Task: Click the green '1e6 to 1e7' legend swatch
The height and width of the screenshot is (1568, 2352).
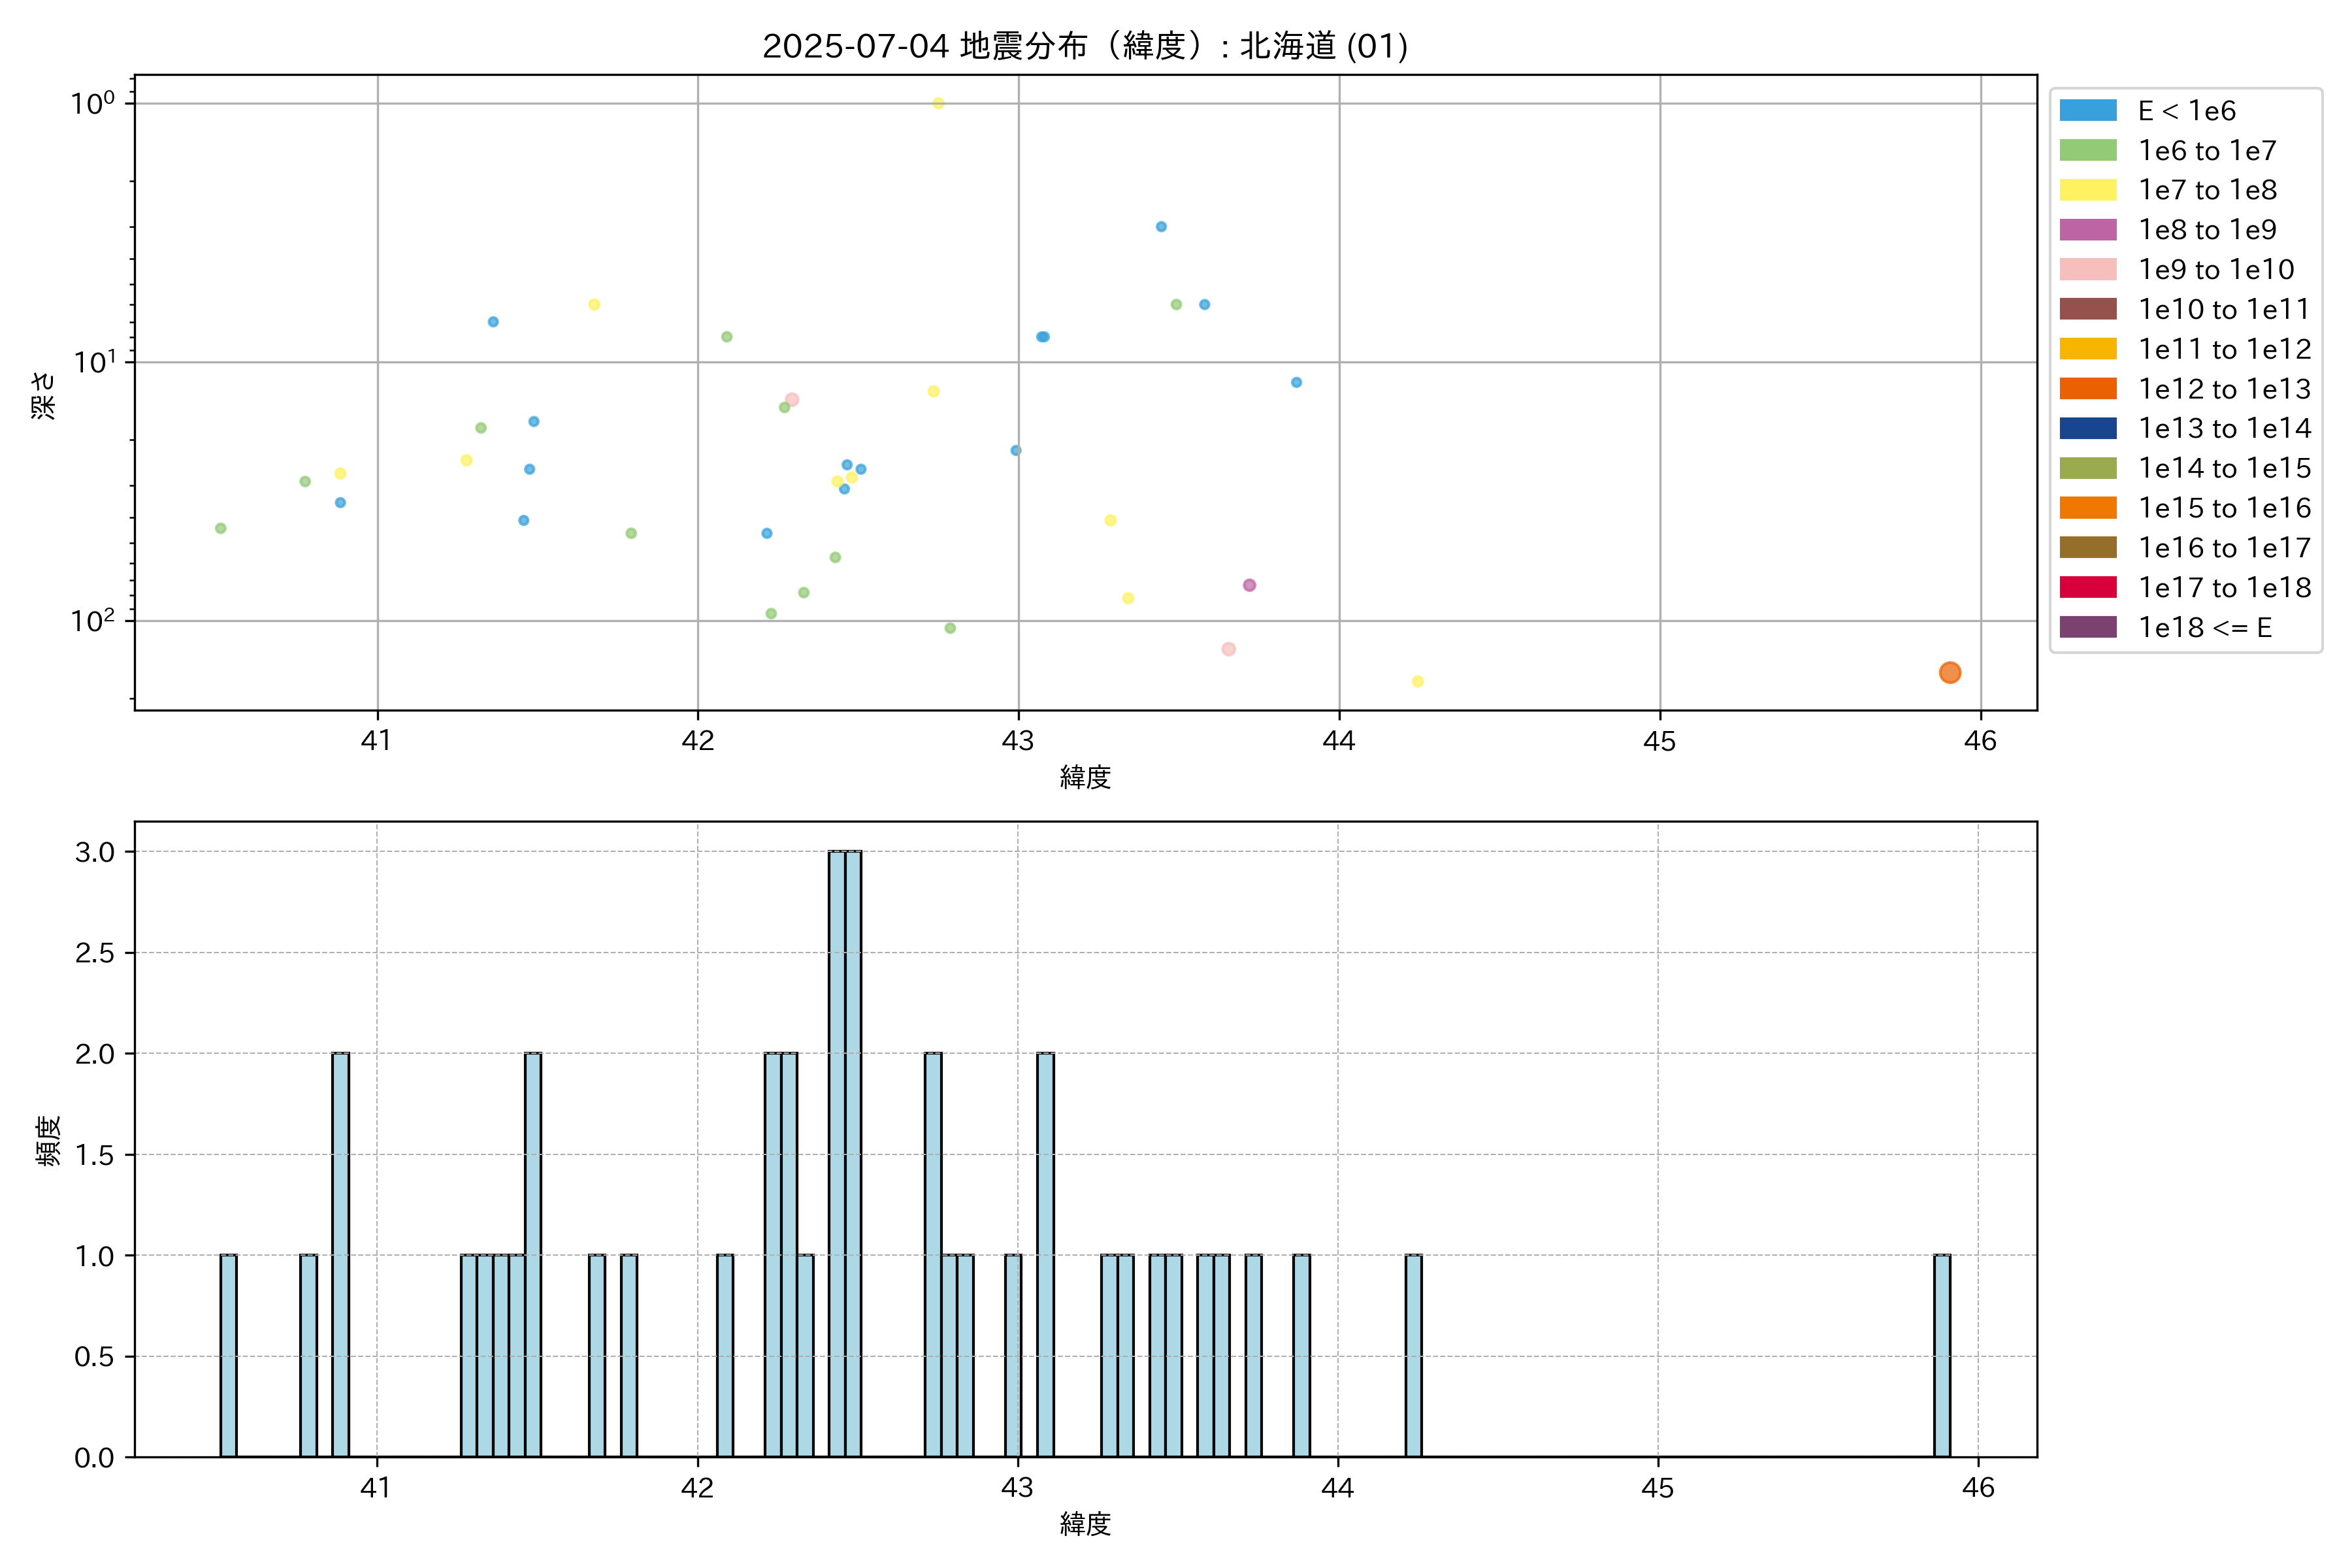Action: coord(2087,150)
